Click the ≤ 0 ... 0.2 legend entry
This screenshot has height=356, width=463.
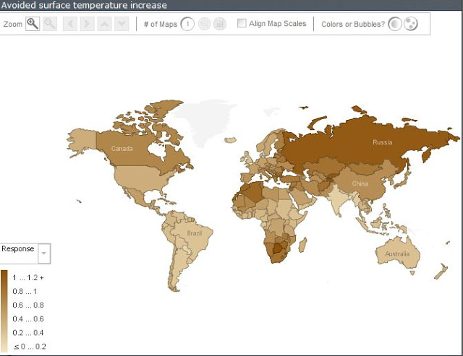click(30, 347)
